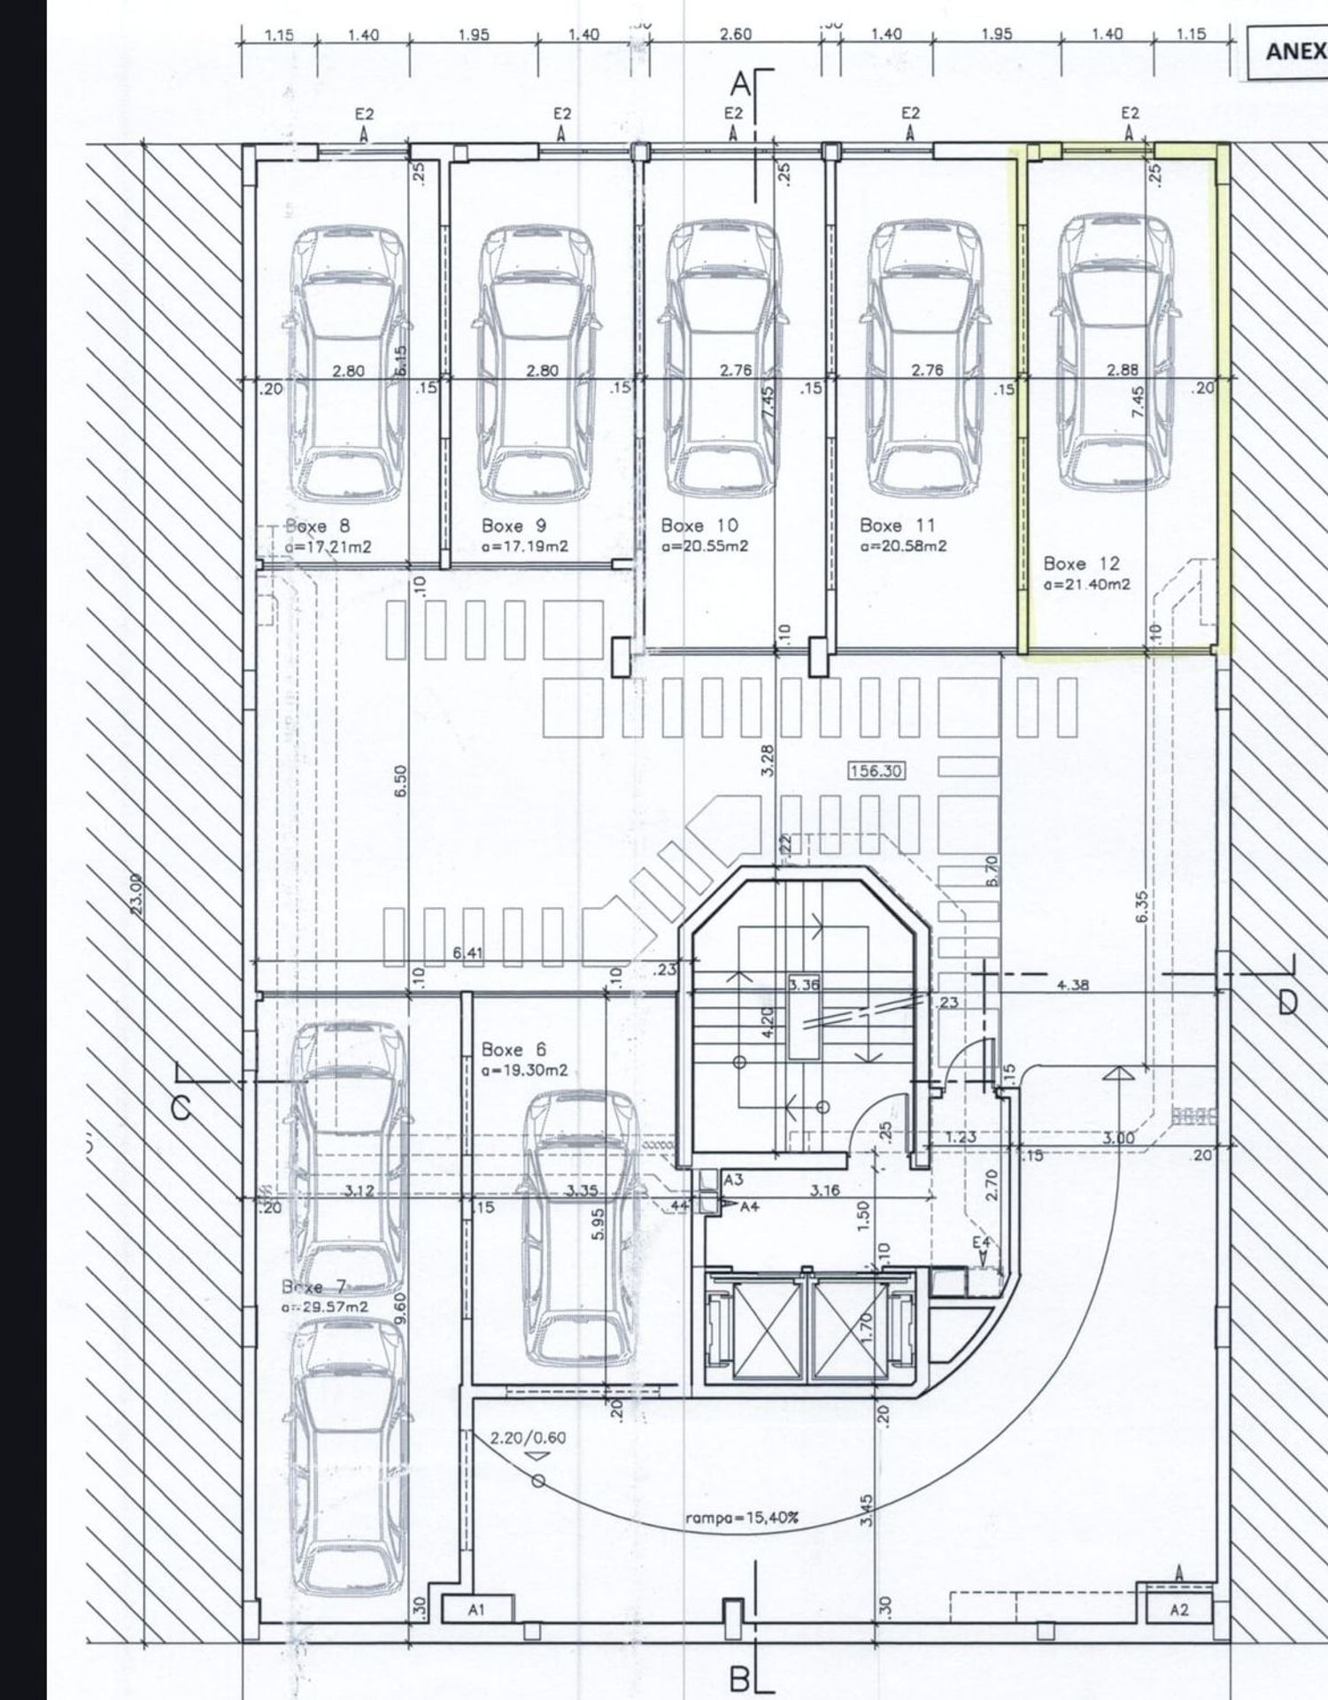
Task: Click the 6.50 aisle dimension
Action: (401, 781)
